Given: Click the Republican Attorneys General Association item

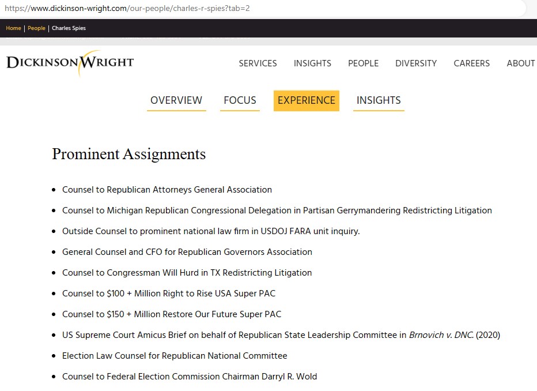Looking at the screenshot, I should (167, 190).
